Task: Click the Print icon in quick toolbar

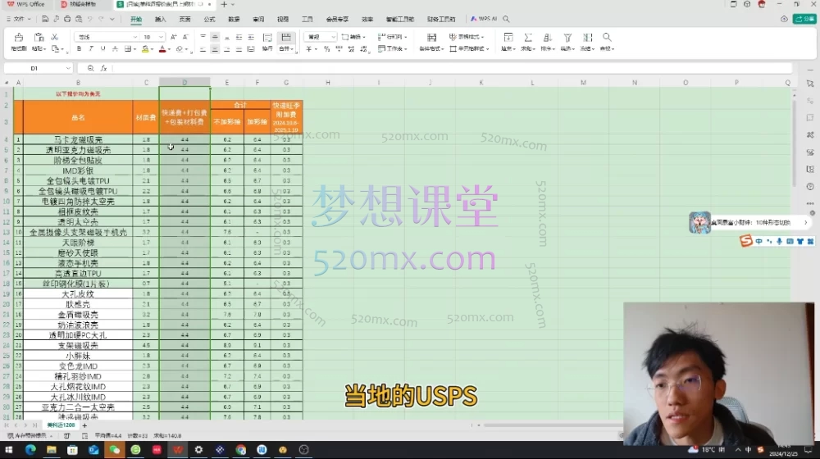Action: pos(67,19)
